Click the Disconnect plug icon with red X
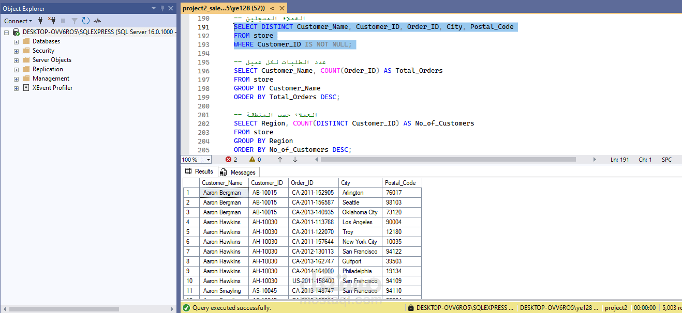The height and width of the screenshot is (313, 682). point(52,21)
